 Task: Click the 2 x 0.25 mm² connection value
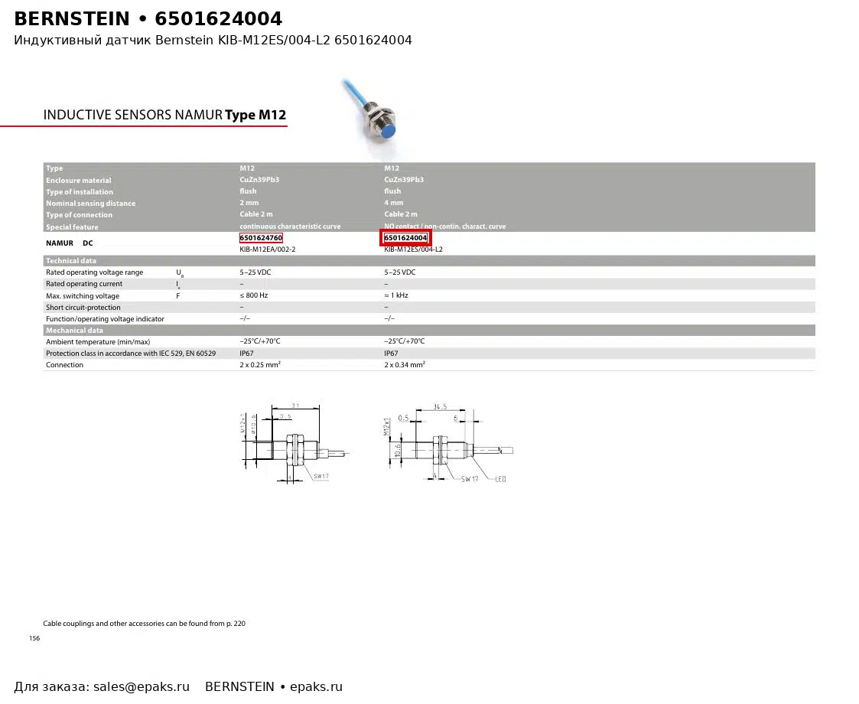pos(259,364)
